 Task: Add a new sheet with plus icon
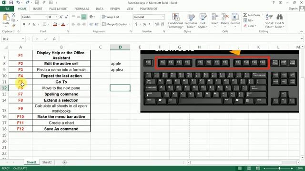coord(64,162)
